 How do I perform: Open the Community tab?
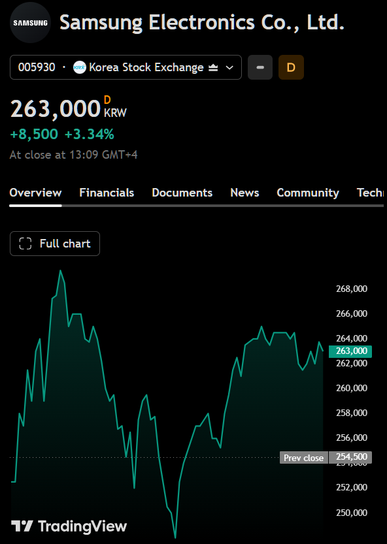(308, 193)
